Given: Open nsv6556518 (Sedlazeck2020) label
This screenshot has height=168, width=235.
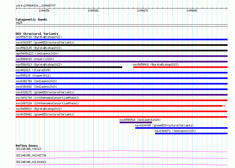Looking at the screenshot, I should click(140, 120).
